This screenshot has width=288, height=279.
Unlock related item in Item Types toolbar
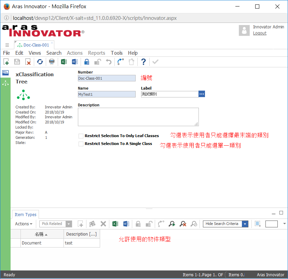pos(149,224)
